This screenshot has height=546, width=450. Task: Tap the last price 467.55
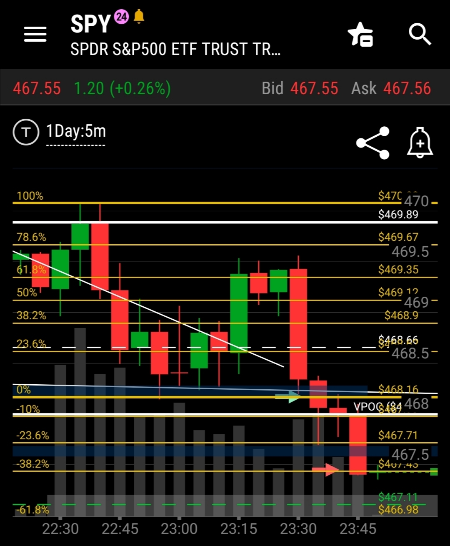37,88
